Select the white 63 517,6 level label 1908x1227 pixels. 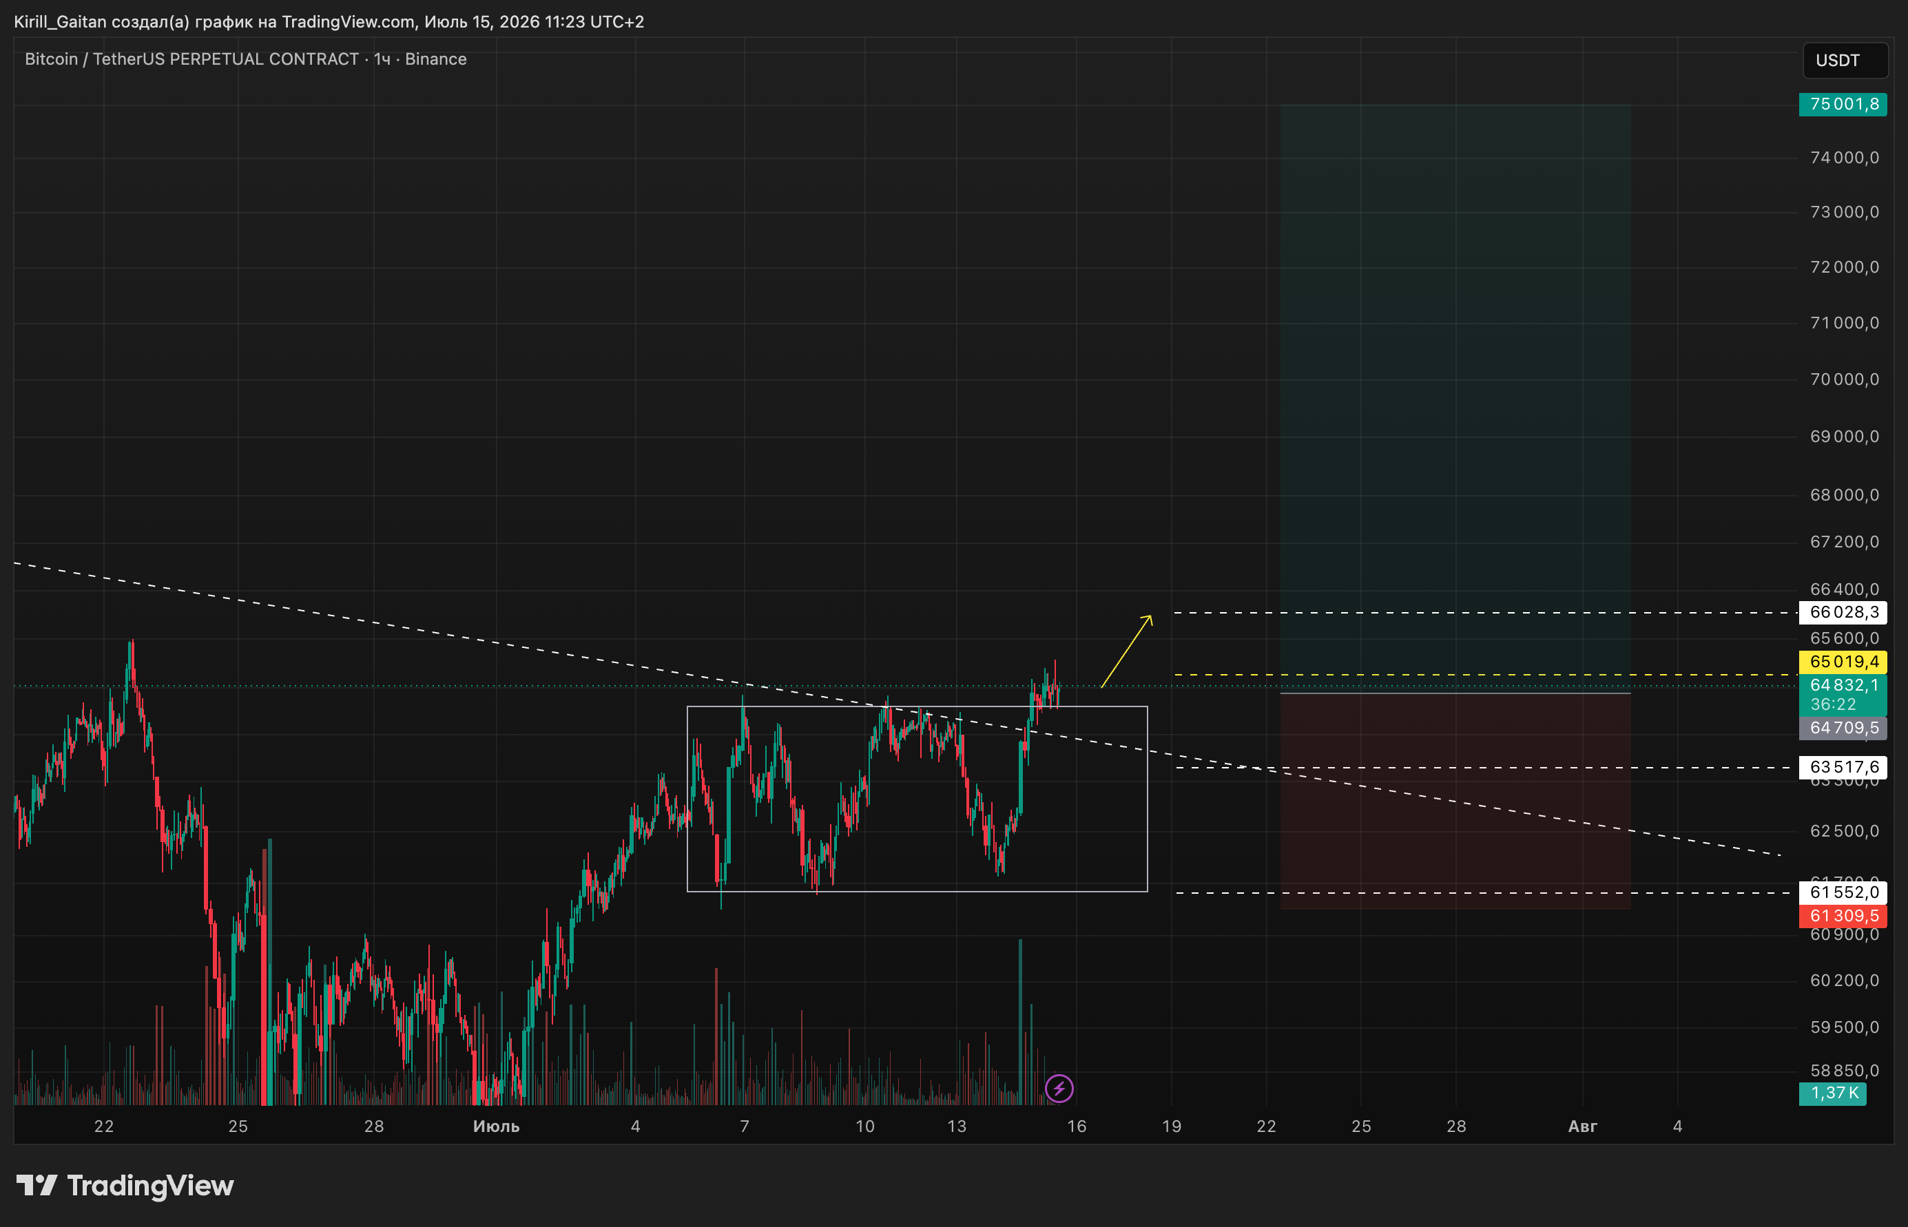point(1843,766)
